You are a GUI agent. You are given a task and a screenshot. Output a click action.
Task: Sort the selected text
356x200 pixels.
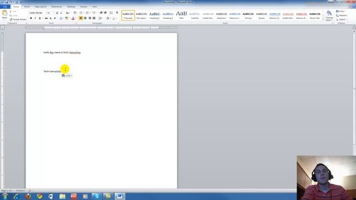111,13
